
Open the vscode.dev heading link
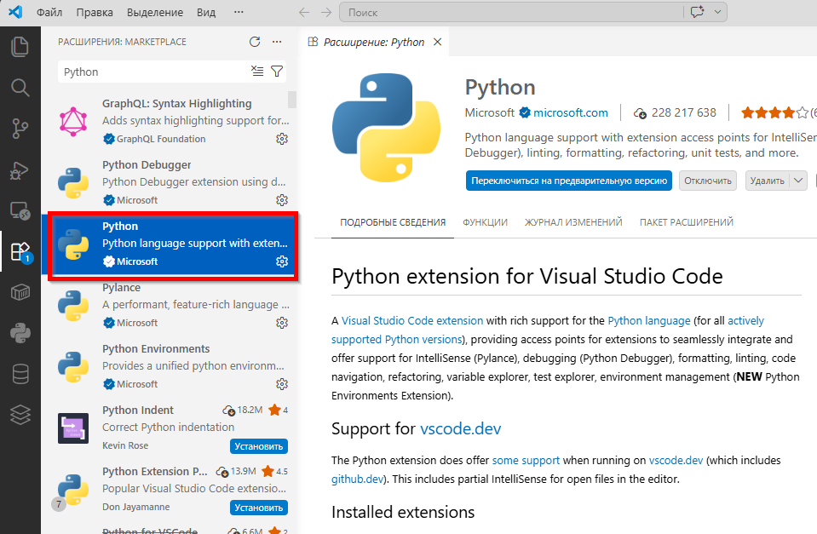461,428
